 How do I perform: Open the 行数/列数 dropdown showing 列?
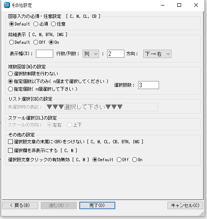[x=91, y=54]
